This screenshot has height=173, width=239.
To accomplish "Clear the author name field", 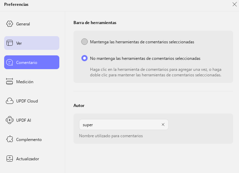I will click(163, 125).
